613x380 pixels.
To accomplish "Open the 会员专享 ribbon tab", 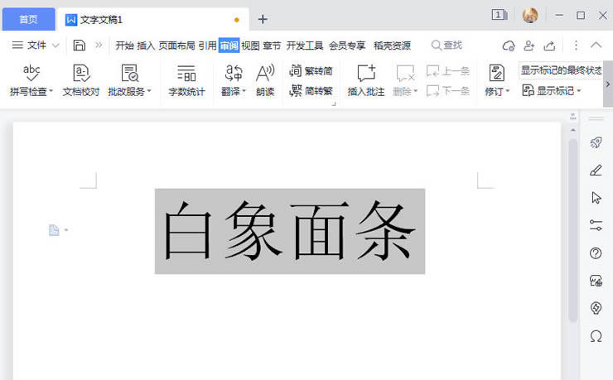I will pyautogui.click(x=347, y=46).
